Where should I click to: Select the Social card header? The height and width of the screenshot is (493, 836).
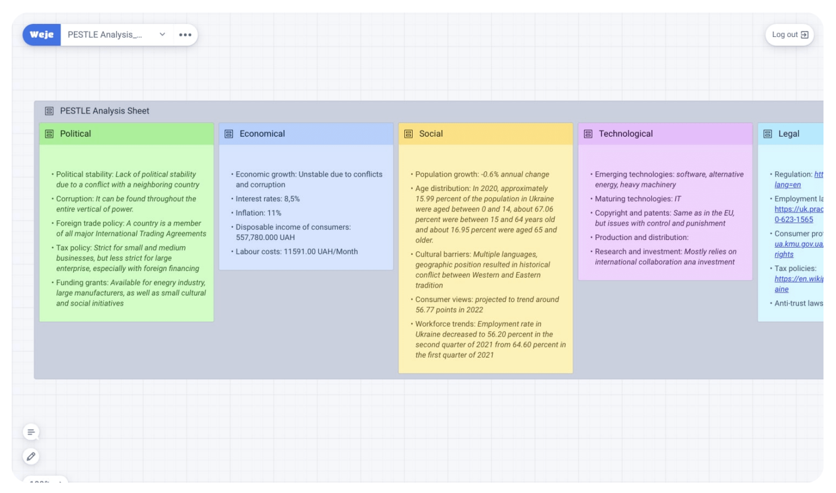point(485,134)
